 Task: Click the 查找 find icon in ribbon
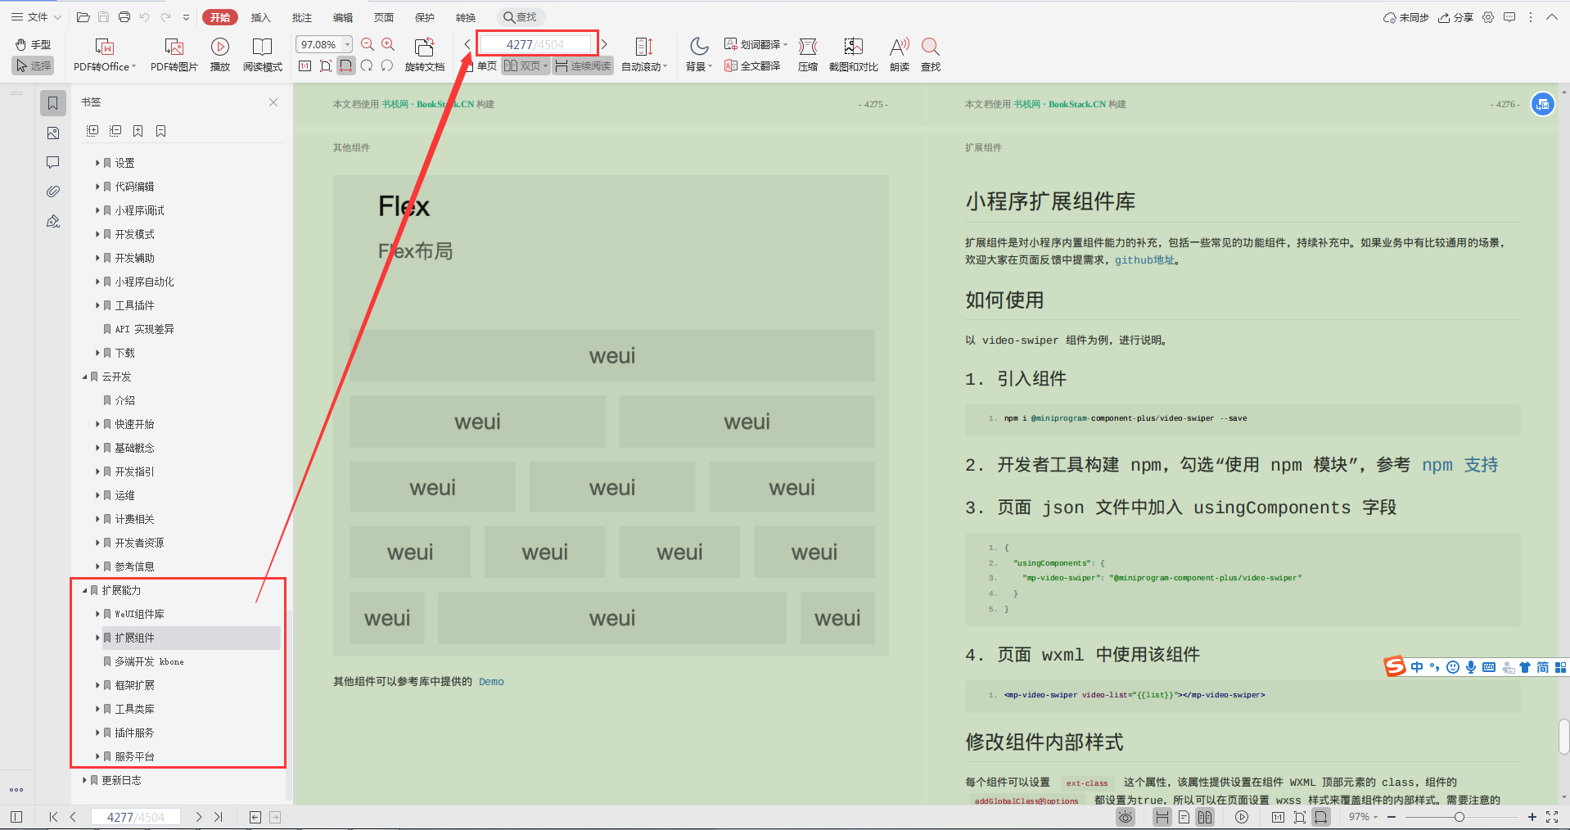point(931,55)
